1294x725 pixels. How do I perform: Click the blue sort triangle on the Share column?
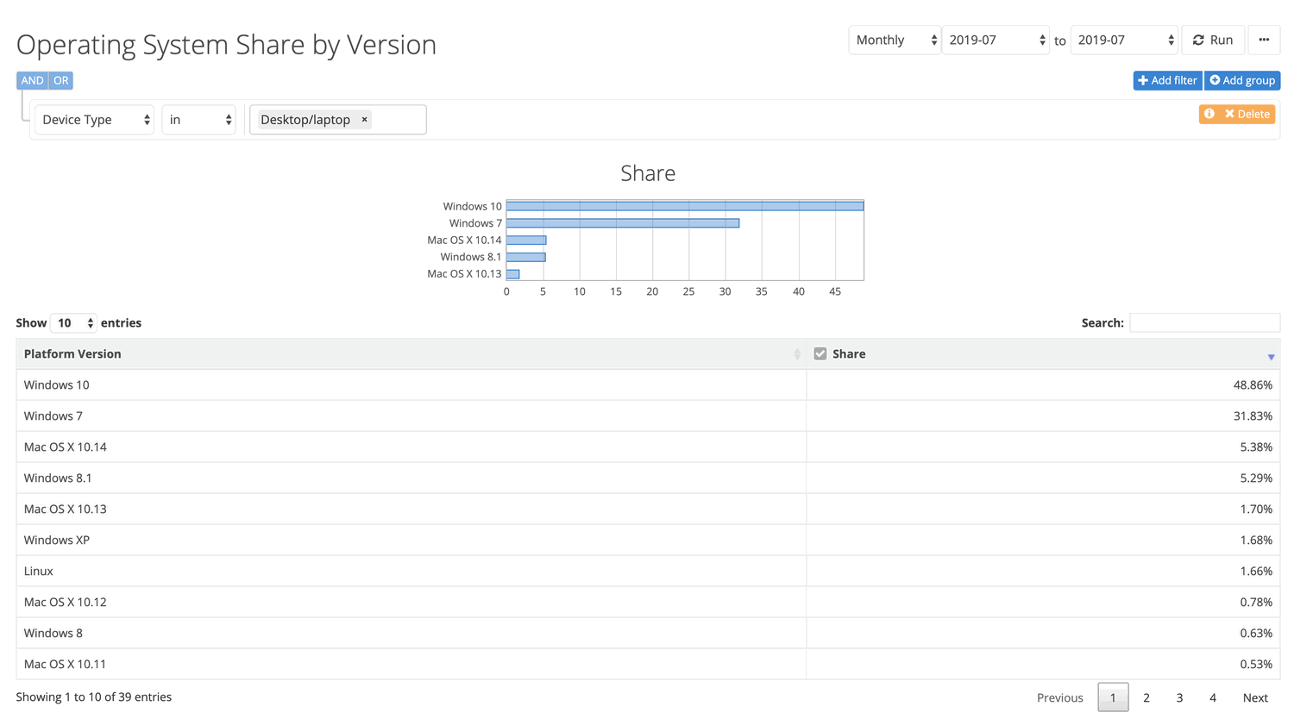point(1270,356)
